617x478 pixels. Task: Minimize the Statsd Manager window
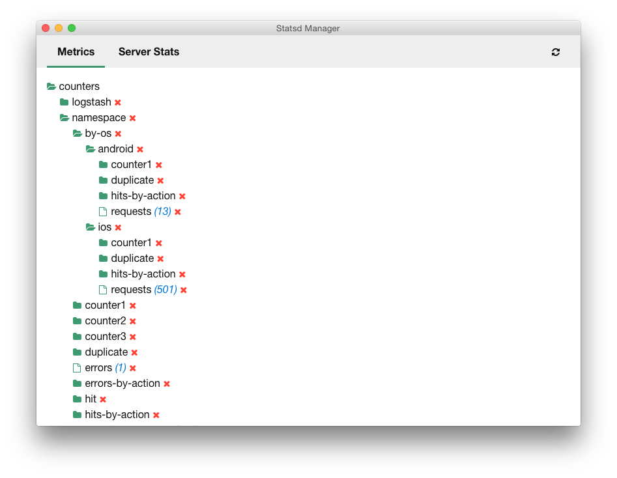[59, 28]
